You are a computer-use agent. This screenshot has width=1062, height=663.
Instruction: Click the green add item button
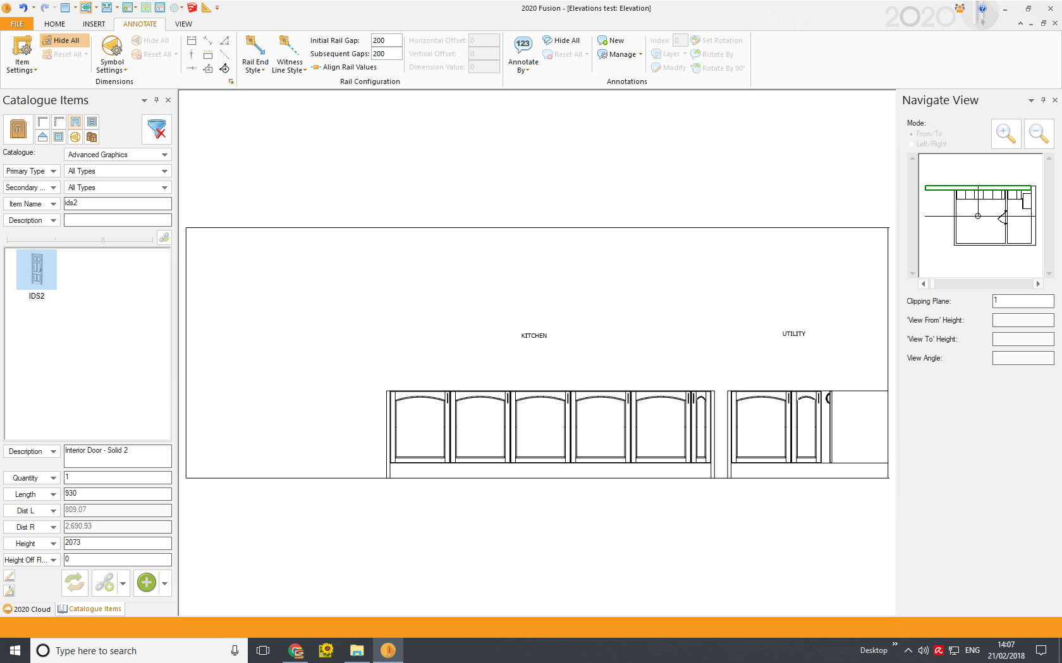[147, 583]
